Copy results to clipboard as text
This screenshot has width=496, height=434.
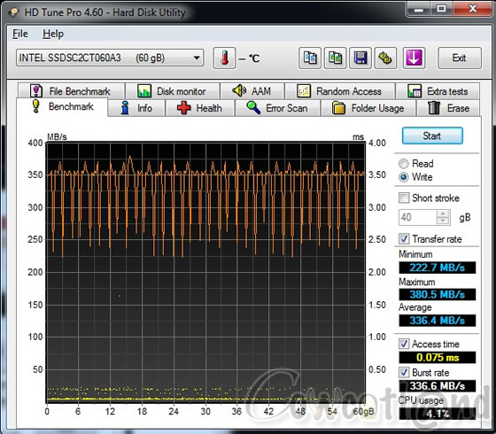(x=310, y=58)
